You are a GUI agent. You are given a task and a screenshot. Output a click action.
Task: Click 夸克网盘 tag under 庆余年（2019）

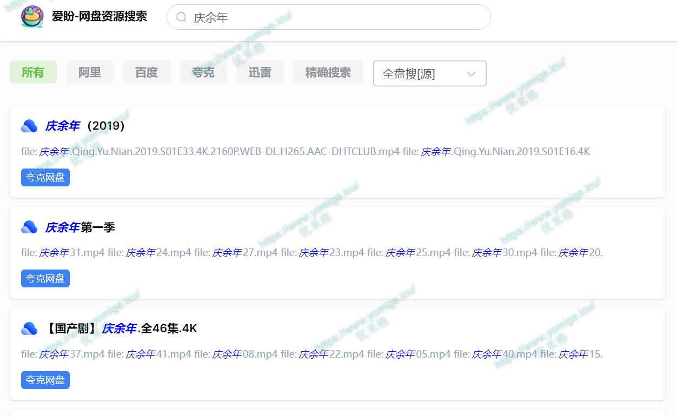point(45,177)
